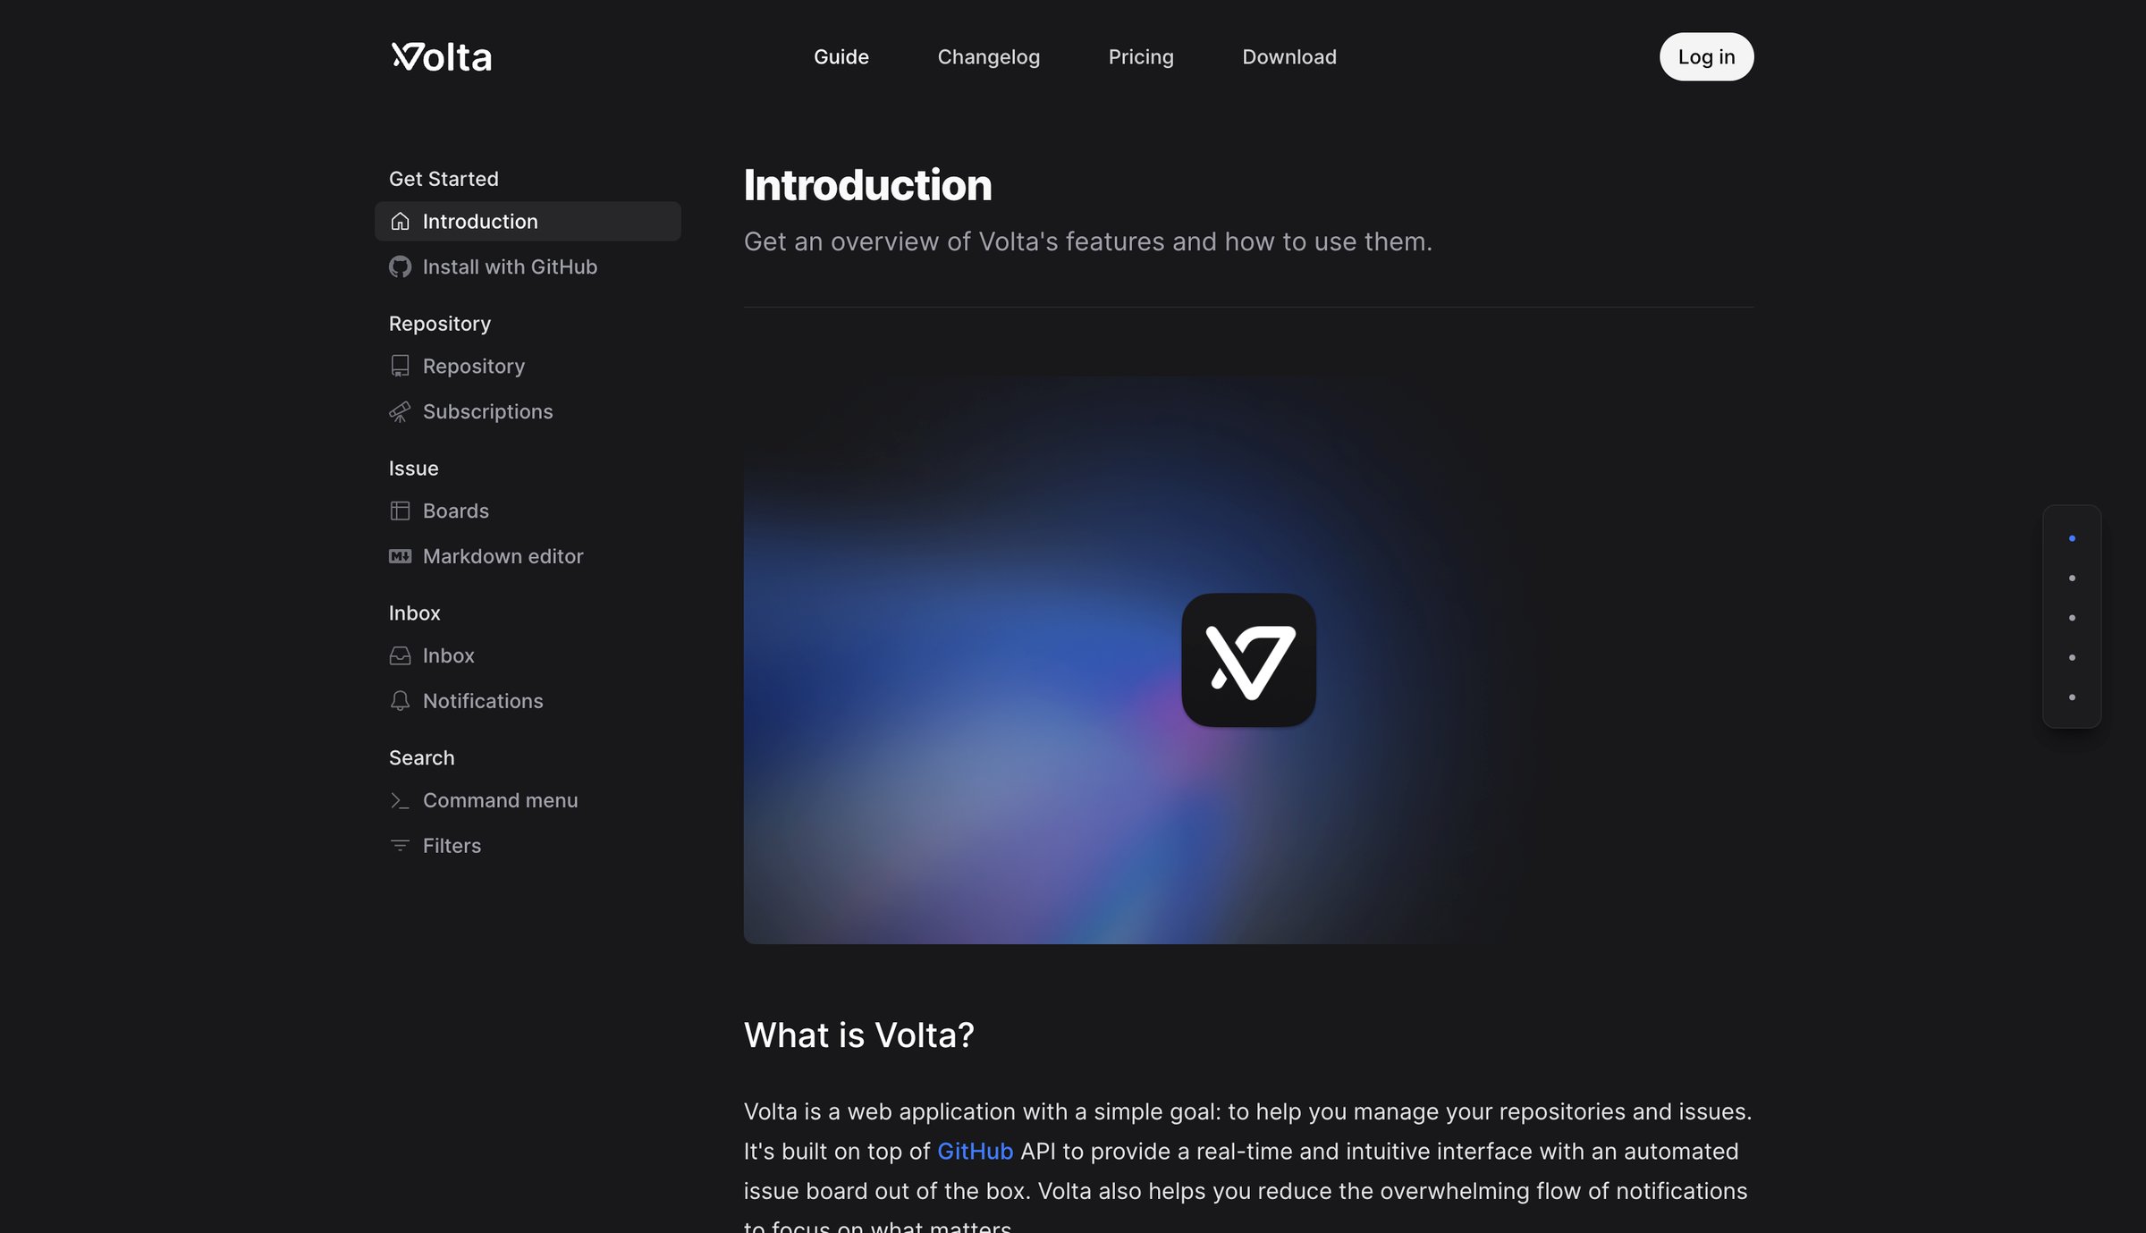Viewport: 2146px width, 1233px height.
Task: Click the Volta app icon hero image
Action: (x=1247, y=660)
